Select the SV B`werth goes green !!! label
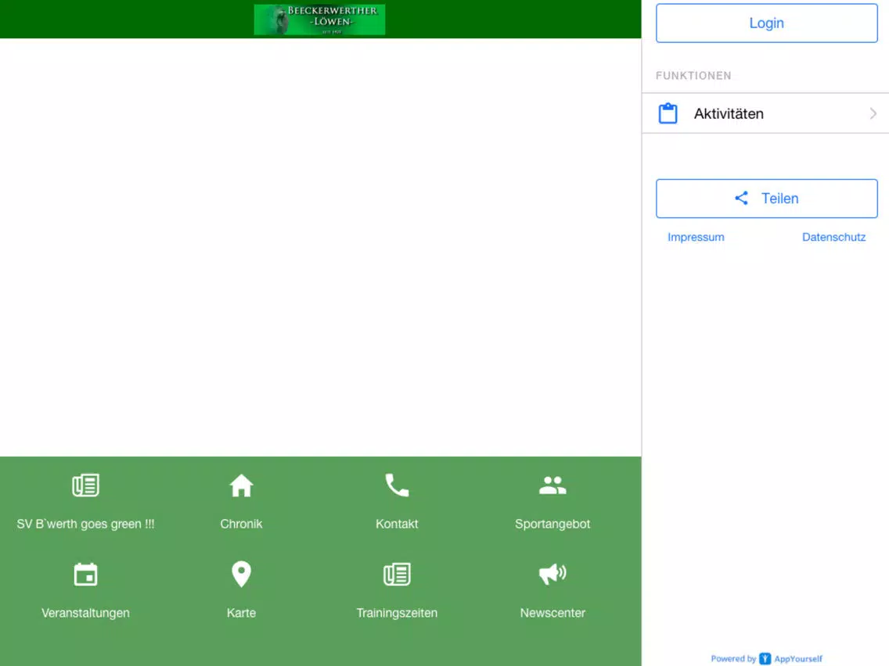889x666 pixels. click(x=85, y=524)
